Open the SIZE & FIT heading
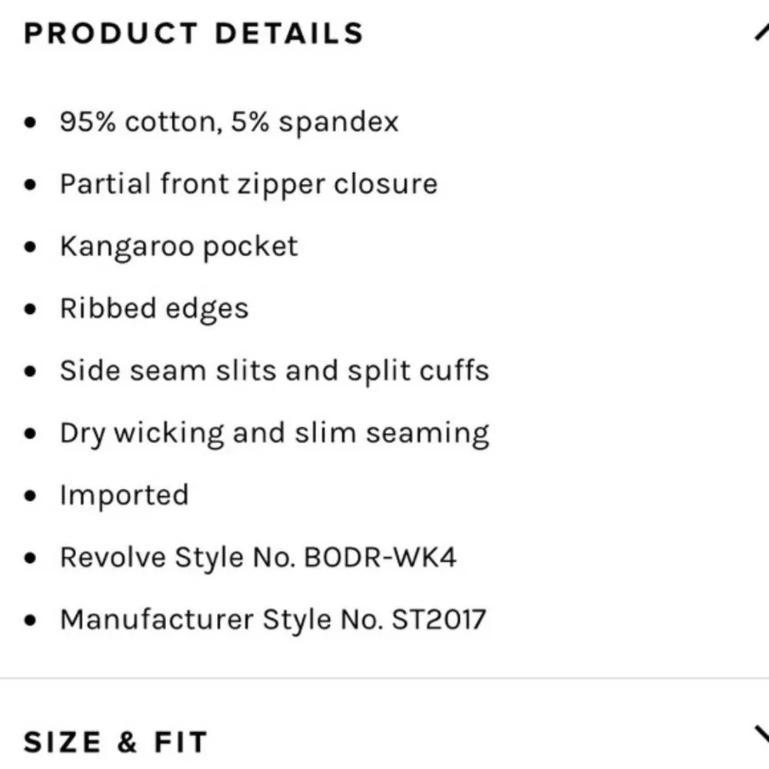The image size is (769, 769). click(115, 743)
